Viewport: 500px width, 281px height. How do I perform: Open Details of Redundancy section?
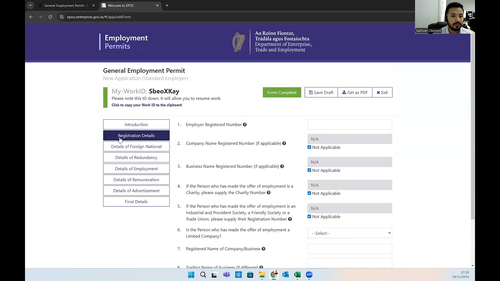tap(136, 157)
